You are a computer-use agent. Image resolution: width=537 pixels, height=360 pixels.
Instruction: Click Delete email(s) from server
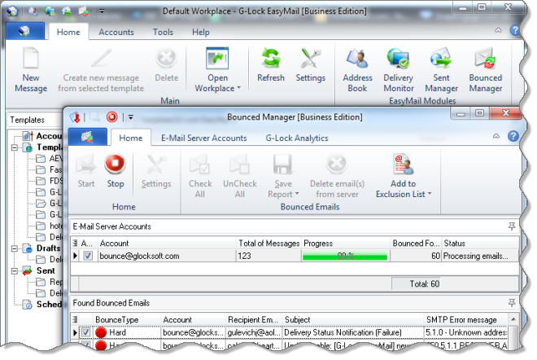click(337, 176)
